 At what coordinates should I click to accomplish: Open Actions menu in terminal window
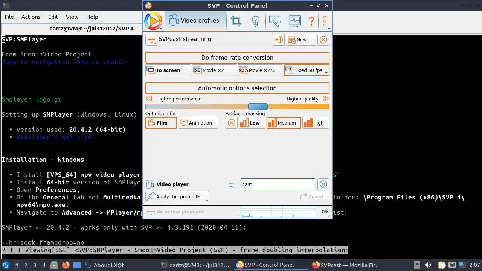(31, 17)
